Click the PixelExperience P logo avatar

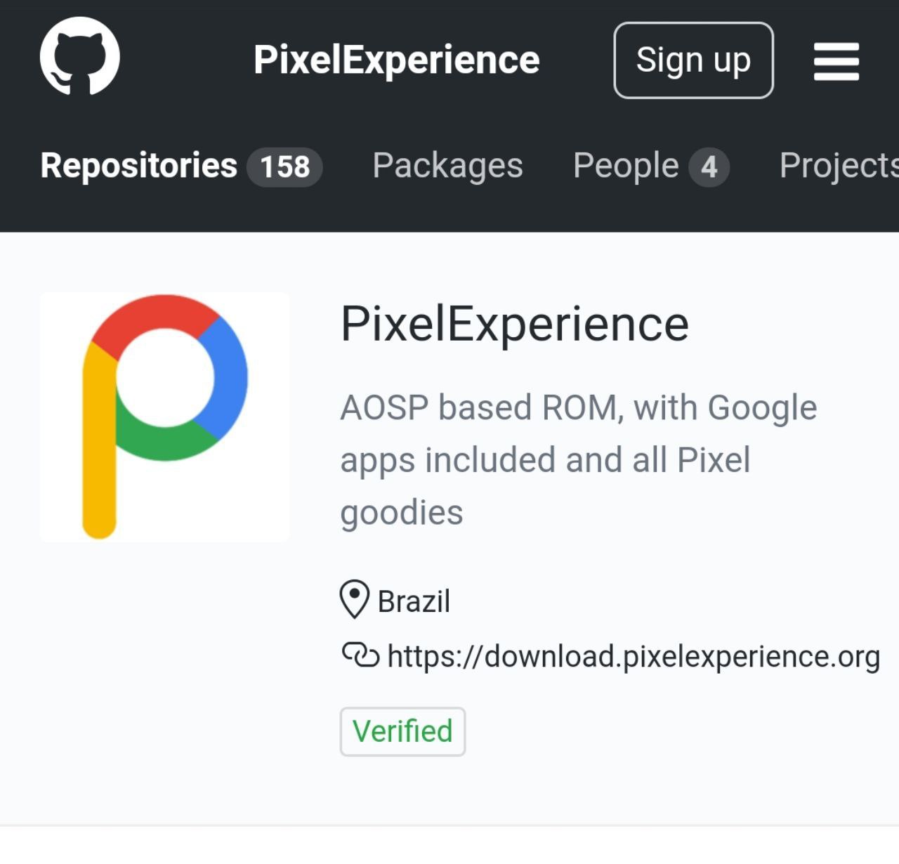[164, 417]
